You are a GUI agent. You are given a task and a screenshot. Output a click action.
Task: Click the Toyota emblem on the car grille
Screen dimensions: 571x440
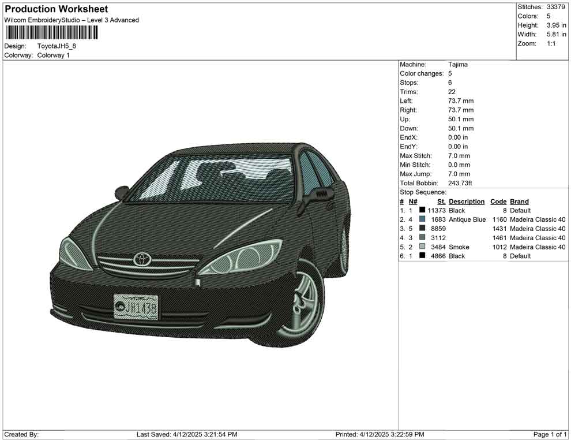click(x=141, y=259)
